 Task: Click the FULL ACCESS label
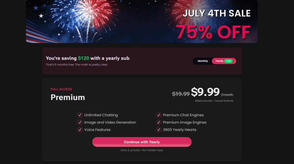[61, 89]
